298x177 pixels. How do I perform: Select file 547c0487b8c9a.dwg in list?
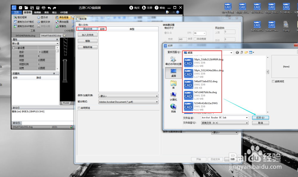point(201,95)
